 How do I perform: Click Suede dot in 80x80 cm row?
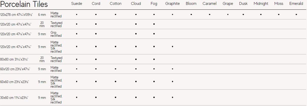click(76, 59)
